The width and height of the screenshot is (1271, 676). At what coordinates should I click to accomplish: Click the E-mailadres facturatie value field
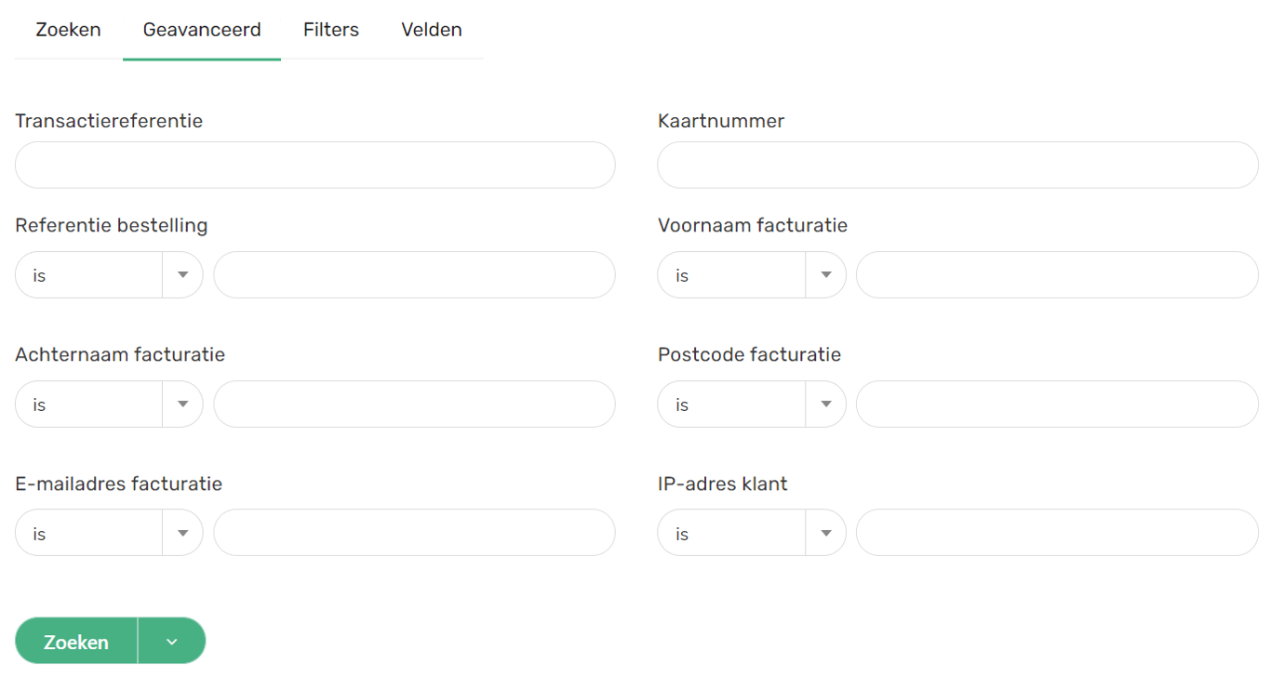414,534
